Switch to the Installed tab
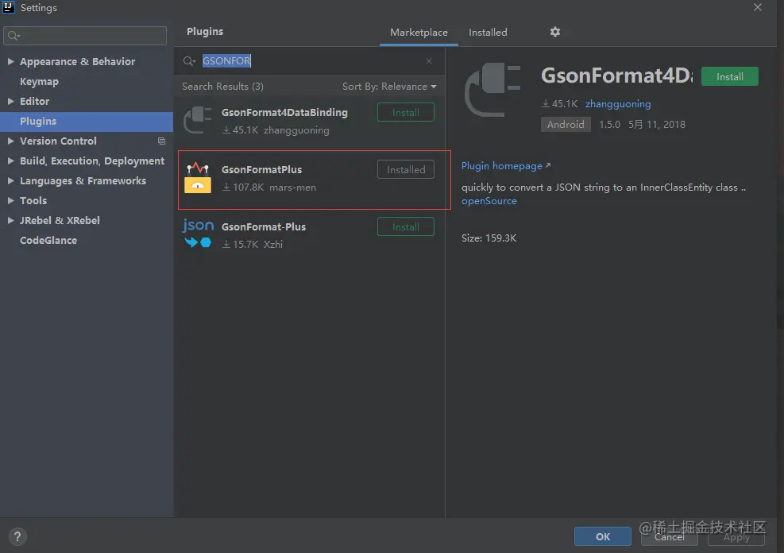Image resolution: width=784 pixels, height=553 pixels. 488,33
